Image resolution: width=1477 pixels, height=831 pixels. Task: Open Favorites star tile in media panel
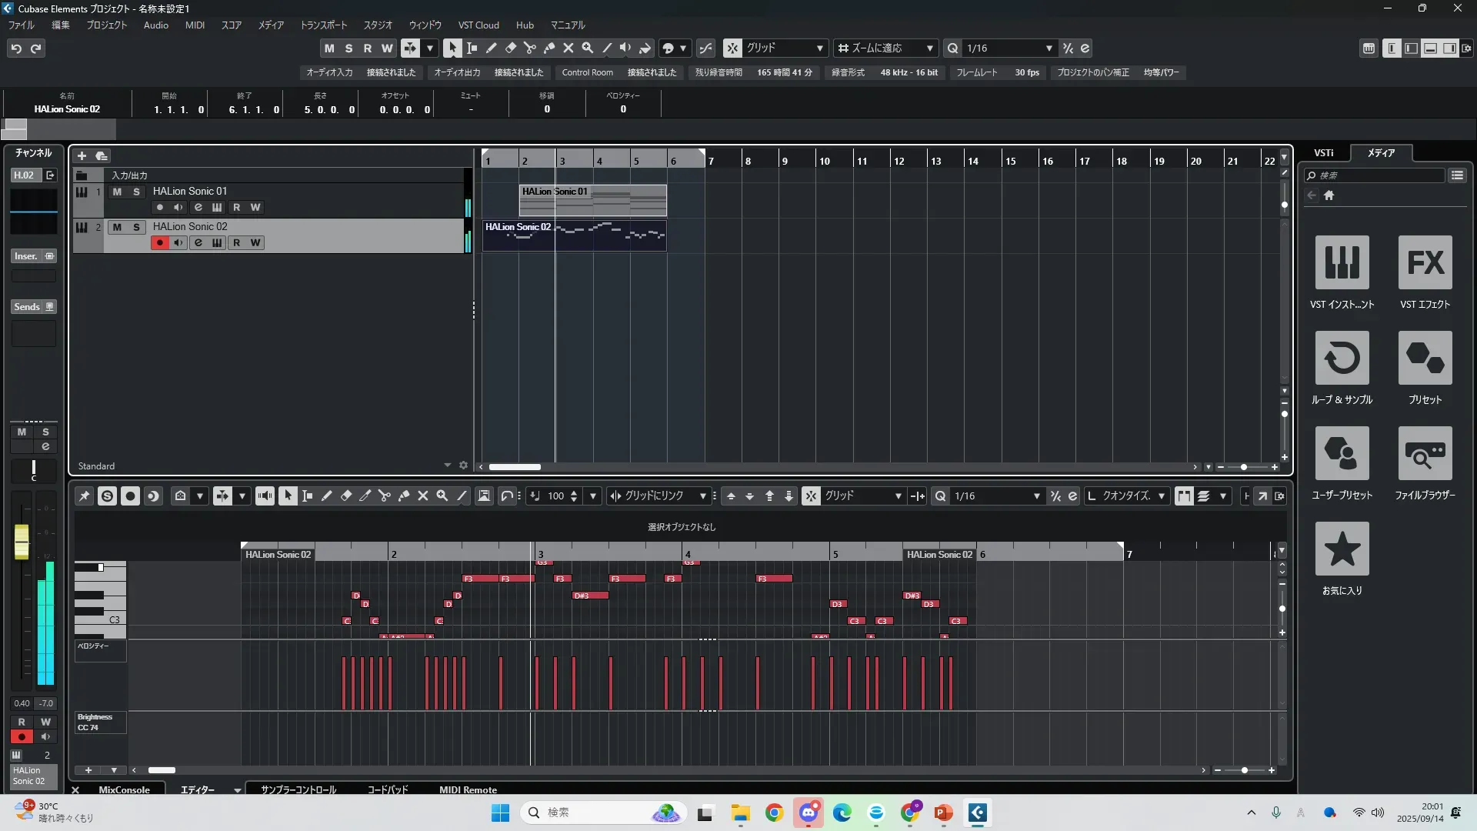tap(1342, 549)
